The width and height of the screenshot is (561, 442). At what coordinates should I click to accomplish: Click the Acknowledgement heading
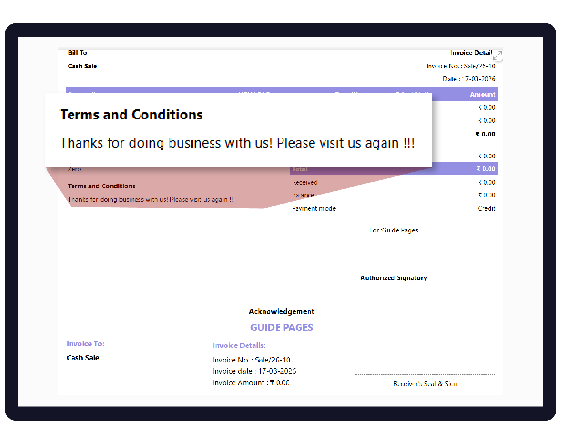pyautogui.click(x=281, y=311)
